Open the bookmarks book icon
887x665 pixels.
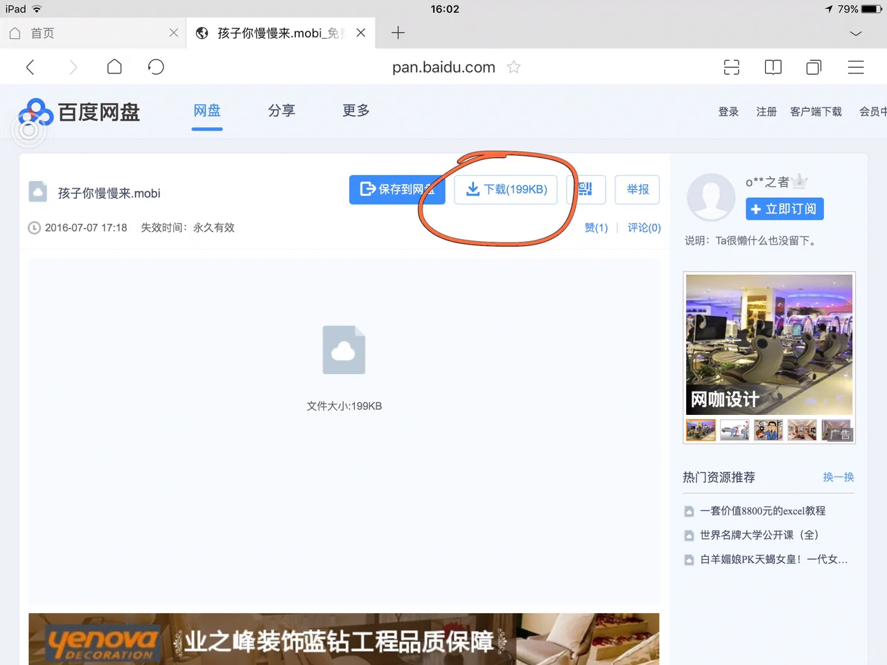click(x=773, y=67)
